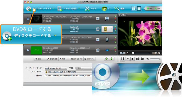Open the 3D settings cube icon
This screenshot has height=97, width=182.
coord(104,9)
